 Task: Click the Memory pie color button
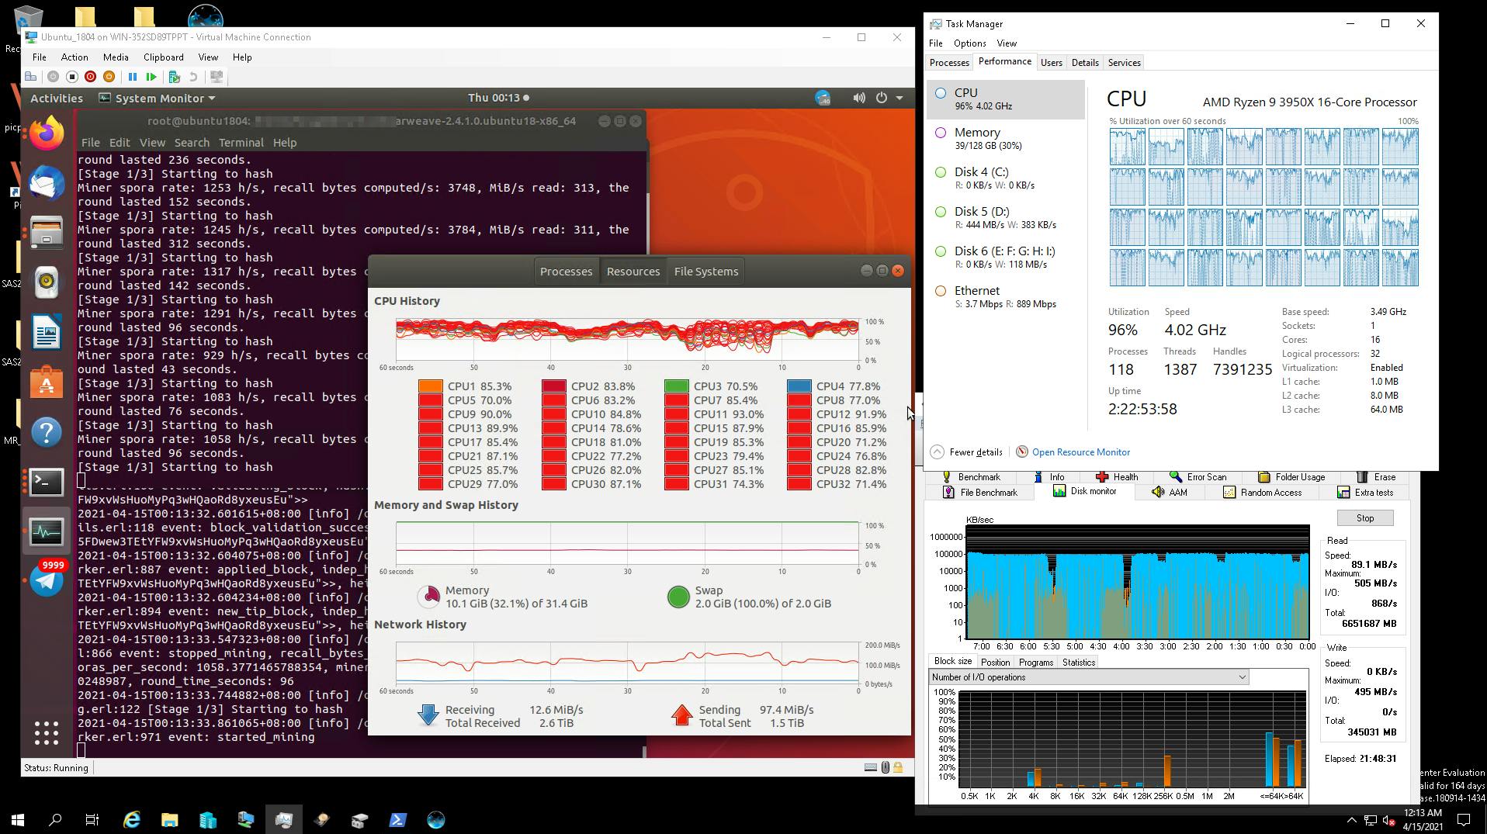pyautogui.click(x=428, y=597)
